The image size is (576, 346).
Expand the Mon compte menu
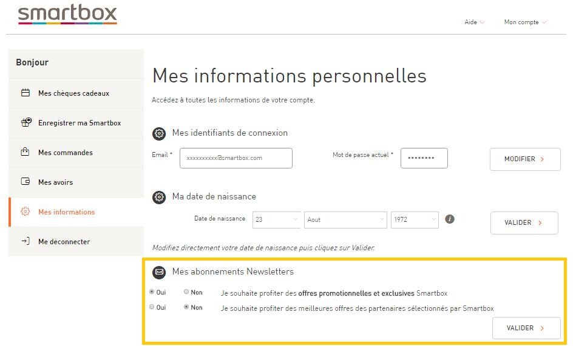[x=525, y=22]
